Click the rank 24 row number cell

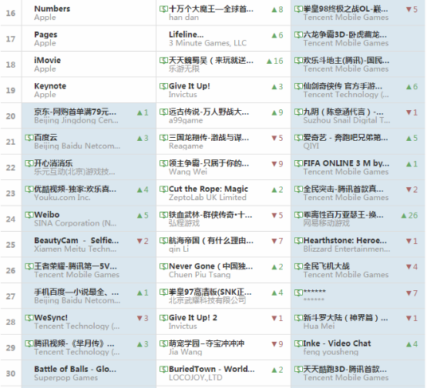(x=11, y=219)
